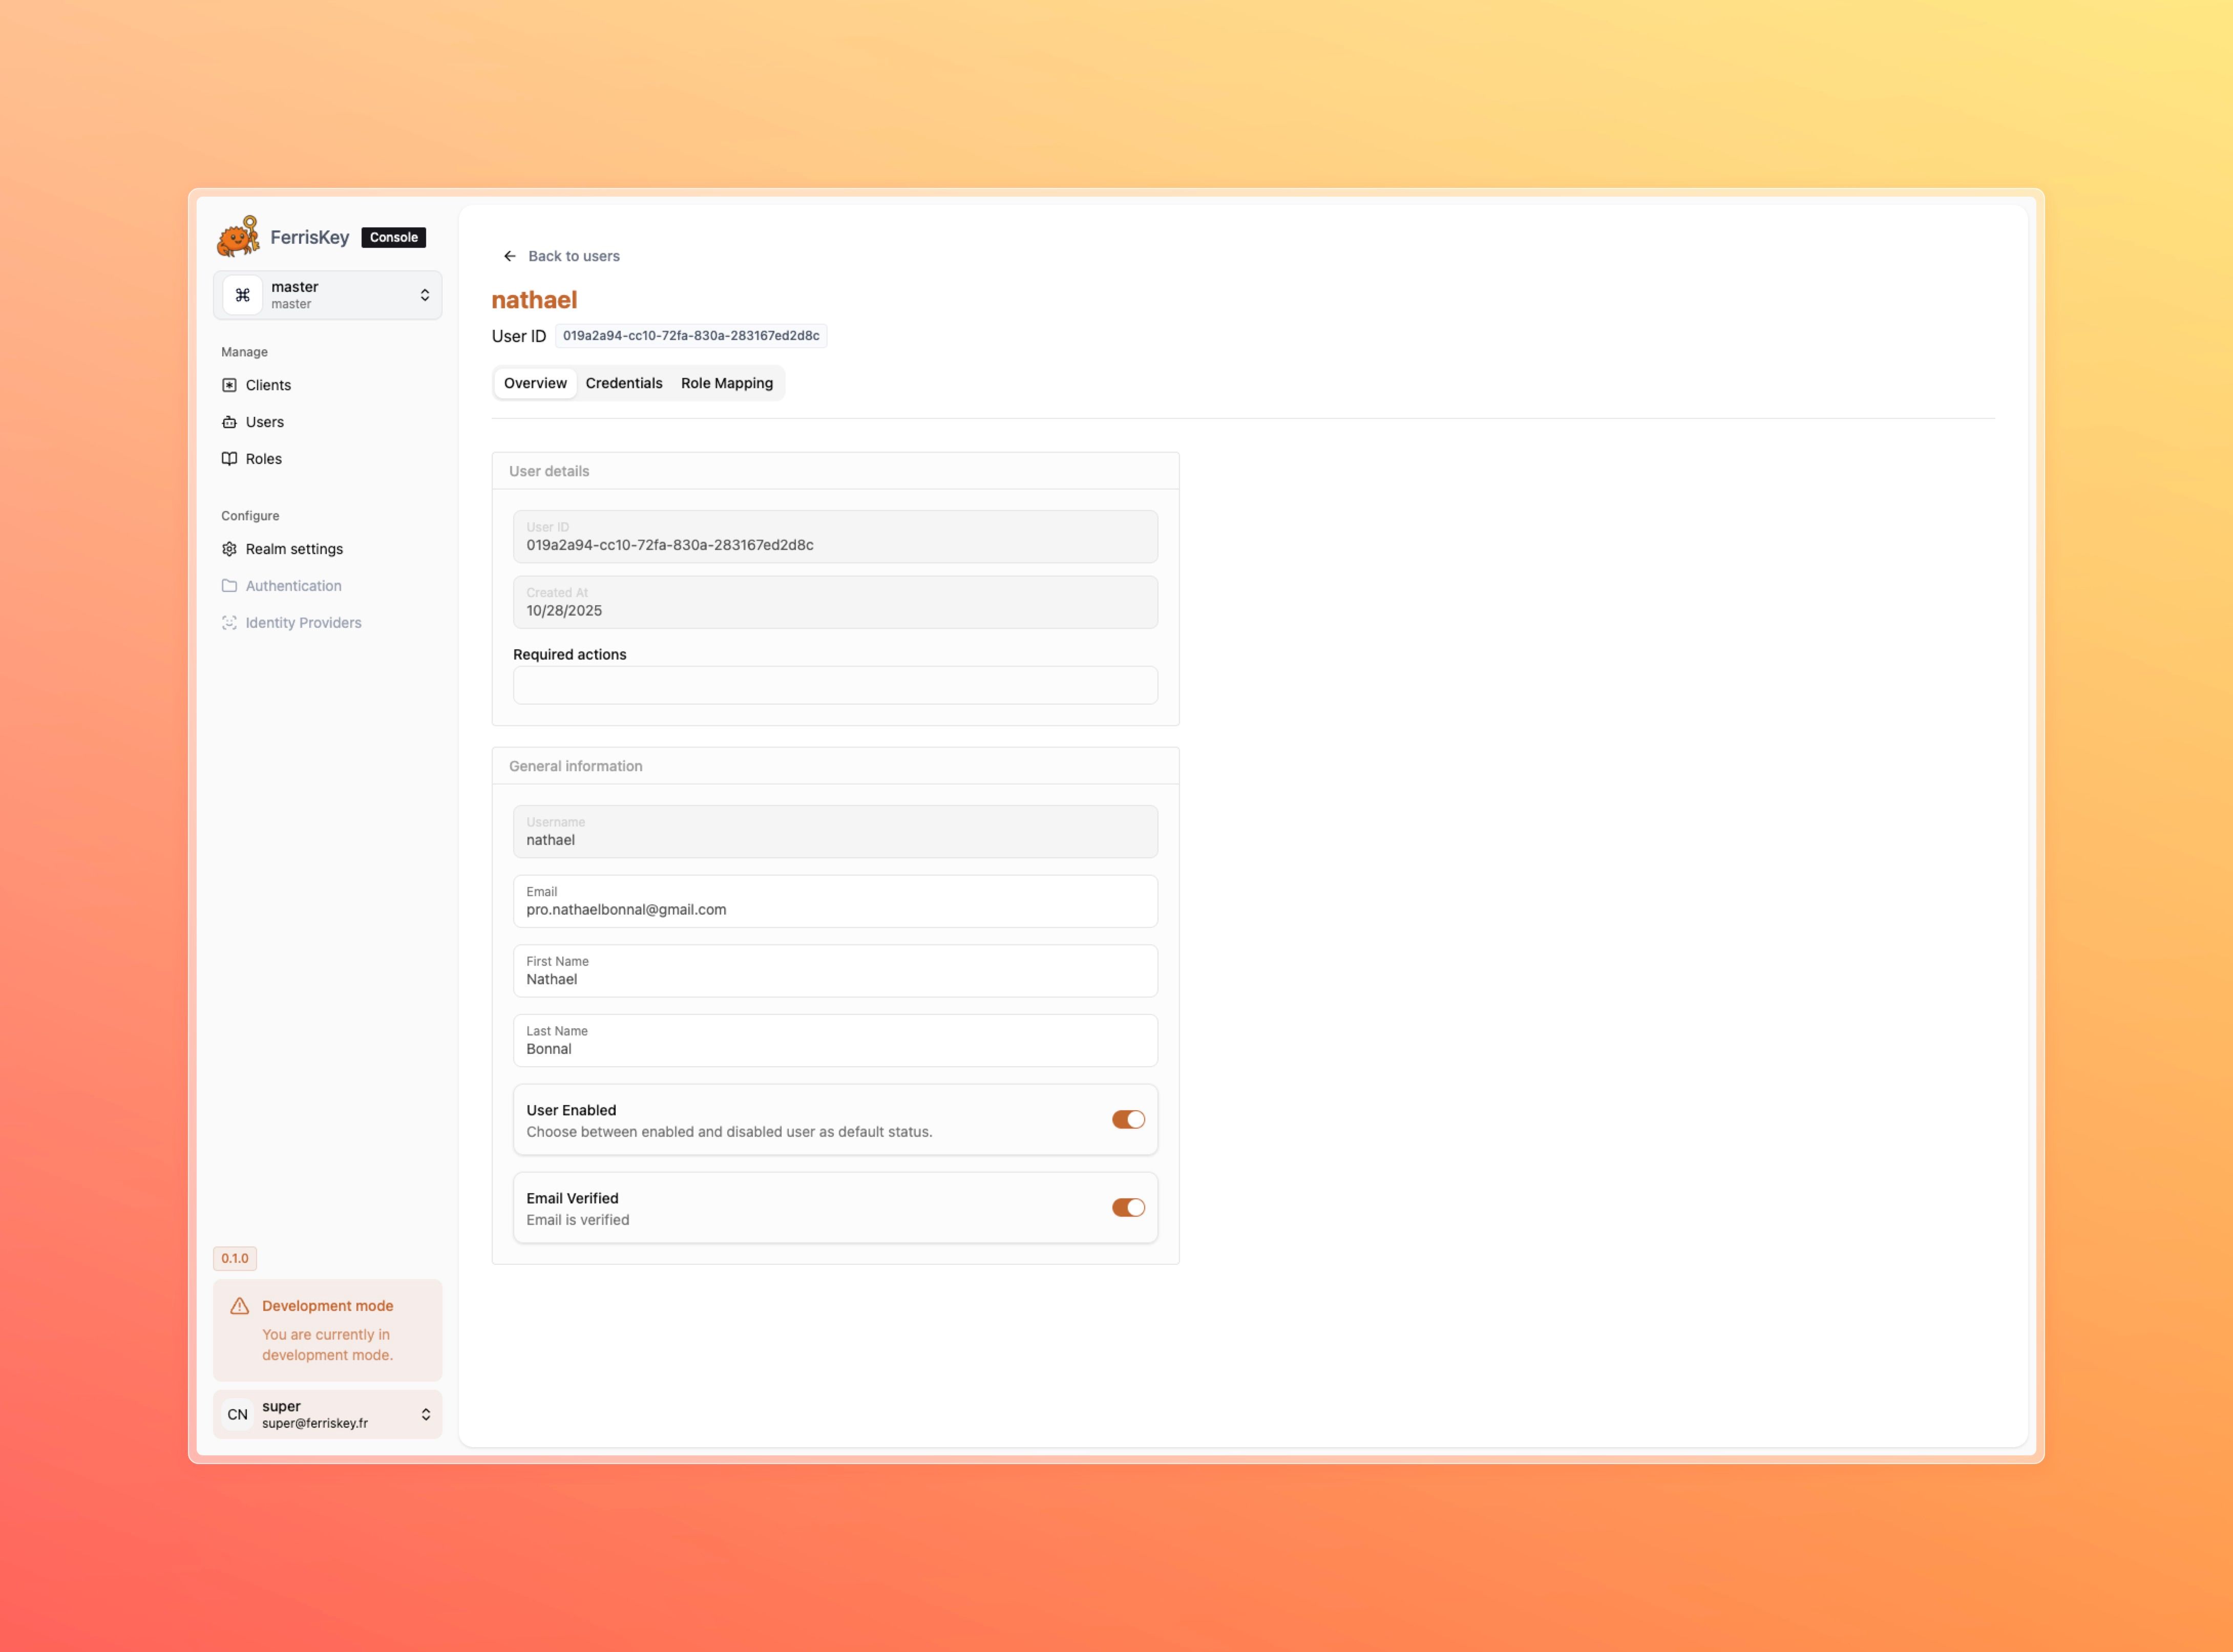Open Authentication via its folder icon
The image size is (2233, 1652).
pos(229,585)
